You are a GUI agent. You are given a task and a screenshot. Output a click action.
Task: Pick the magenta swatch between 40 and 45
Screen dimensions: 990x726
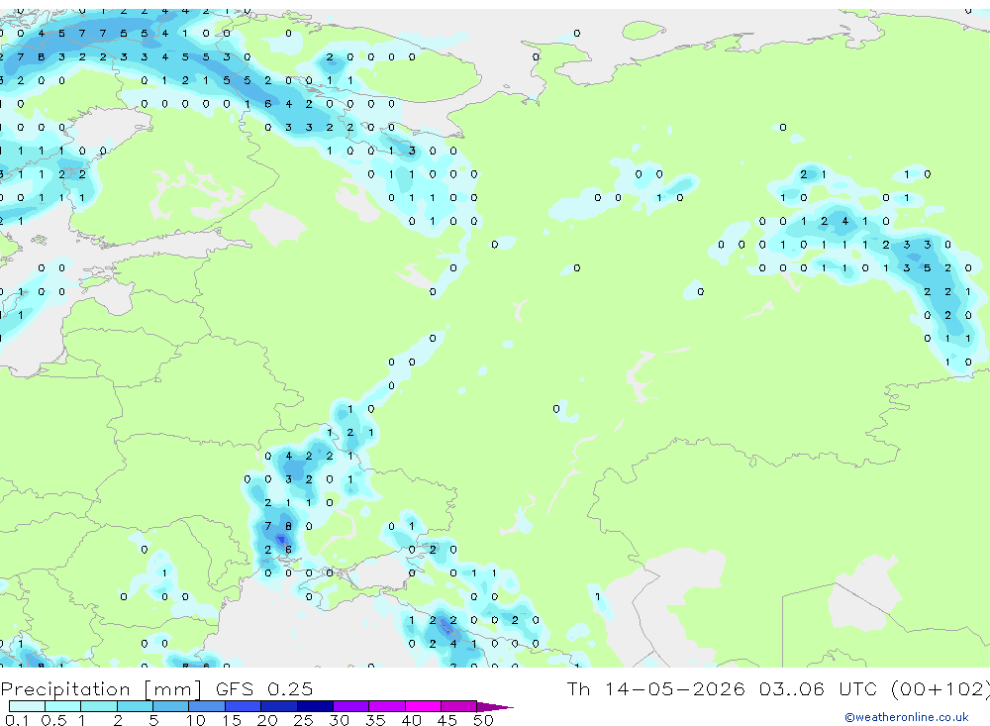click(x=423, y=706)
